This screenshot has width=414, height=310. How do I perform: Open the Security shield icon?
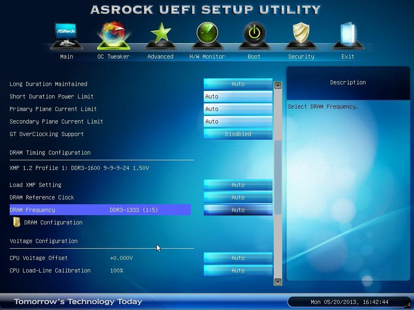pos(301,36)
